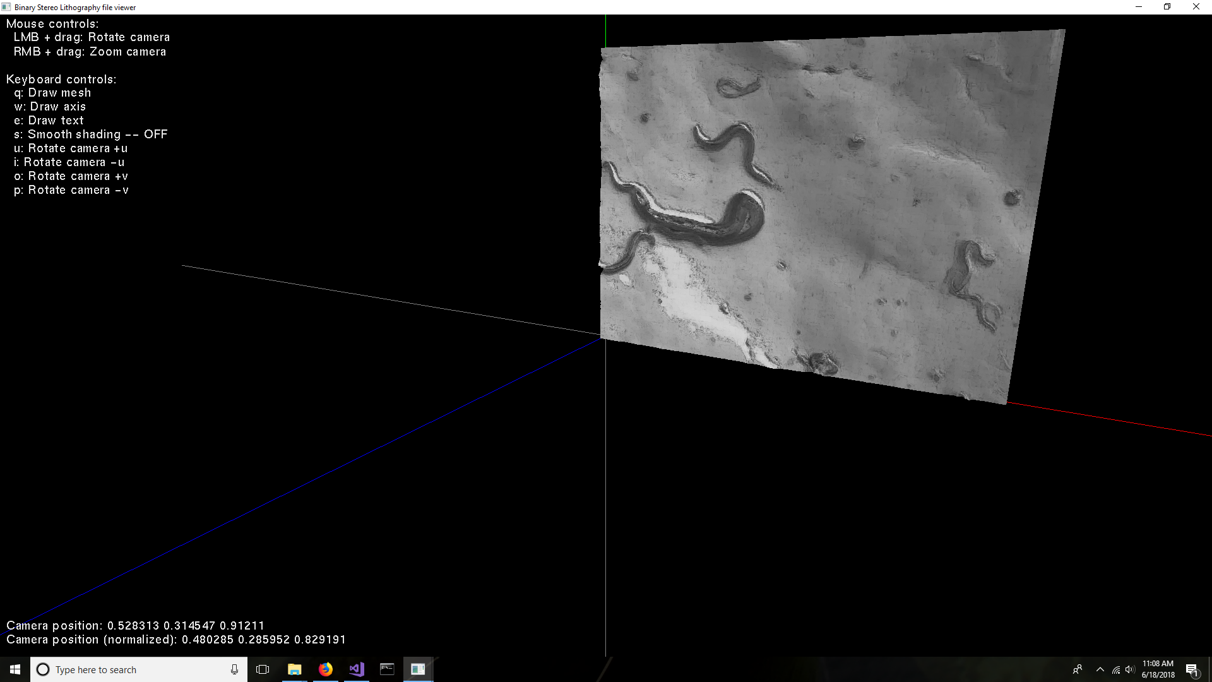Open clock showing 11:08 AM
Viewport: 1212px width, 682px height.
point(1158,669)
